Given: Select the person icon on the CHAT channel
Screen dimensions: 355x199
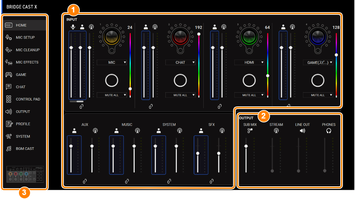Looking at the screenshot, I should click(x=146, y=27).
